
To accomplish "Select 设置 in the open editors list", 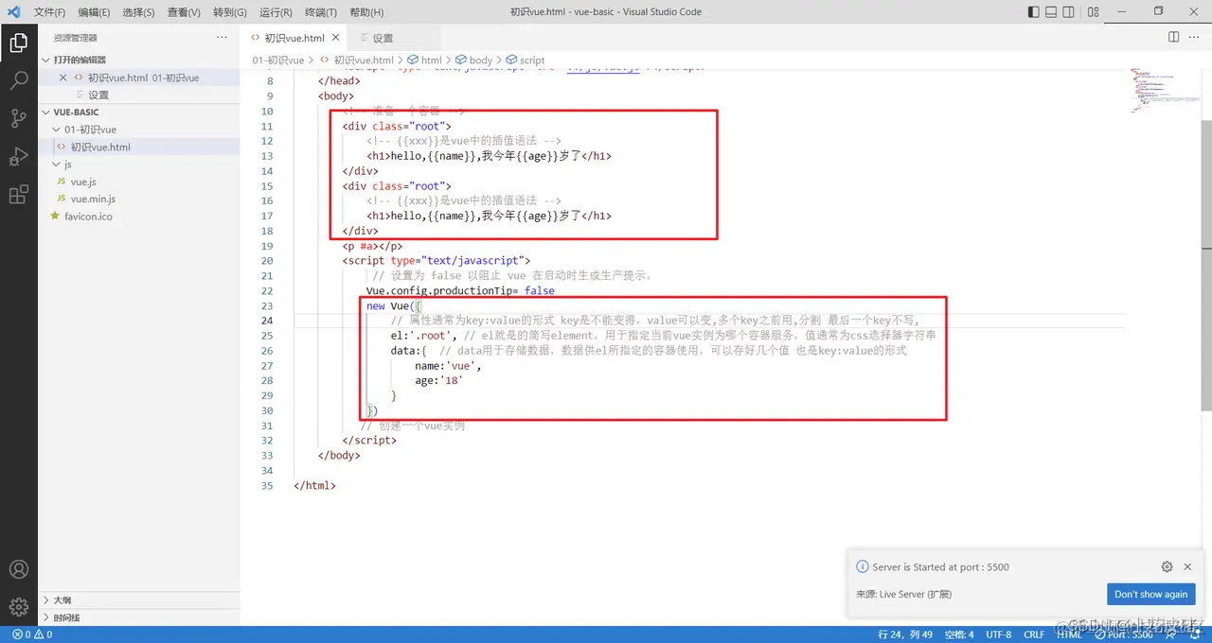I will tap(138, 95).
